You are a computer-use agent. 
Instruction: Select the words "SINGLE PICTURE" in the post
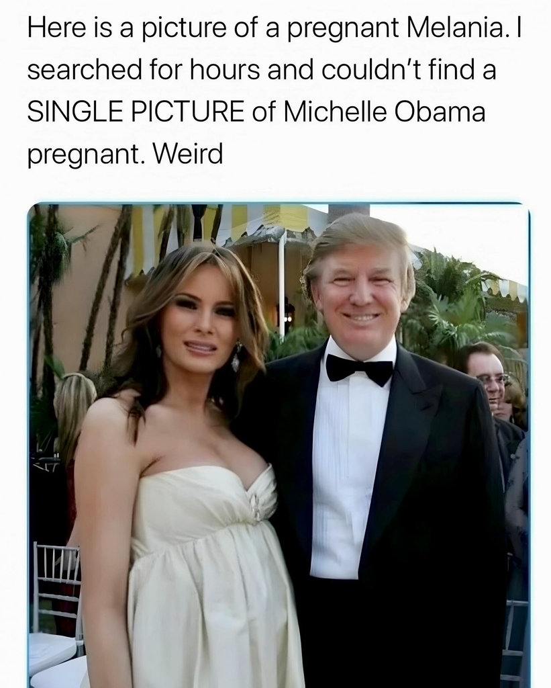(136, 112)
